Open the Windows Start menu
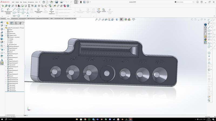216x121 pixels. [x=2, y=119]
